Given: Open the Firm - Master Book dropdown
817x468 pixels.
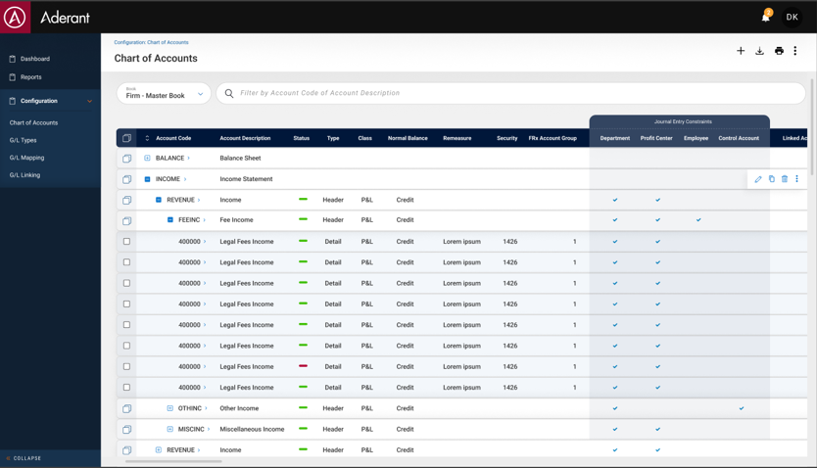Looking at the screenshot, I should click(164, 94).
